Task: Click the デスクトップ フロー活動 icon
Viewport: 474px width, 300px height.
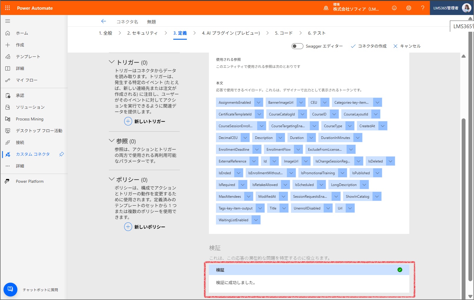Action: [8, 131]
